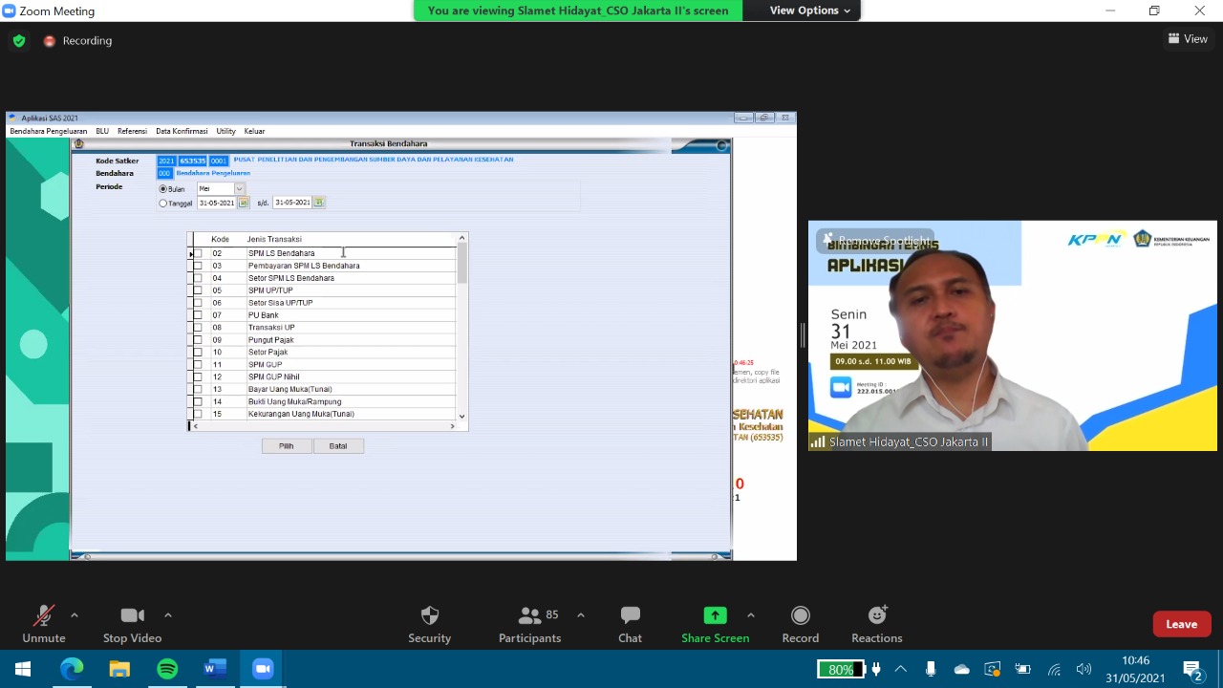
Task: Open the Reactions menu
Action: pos(876,624)
